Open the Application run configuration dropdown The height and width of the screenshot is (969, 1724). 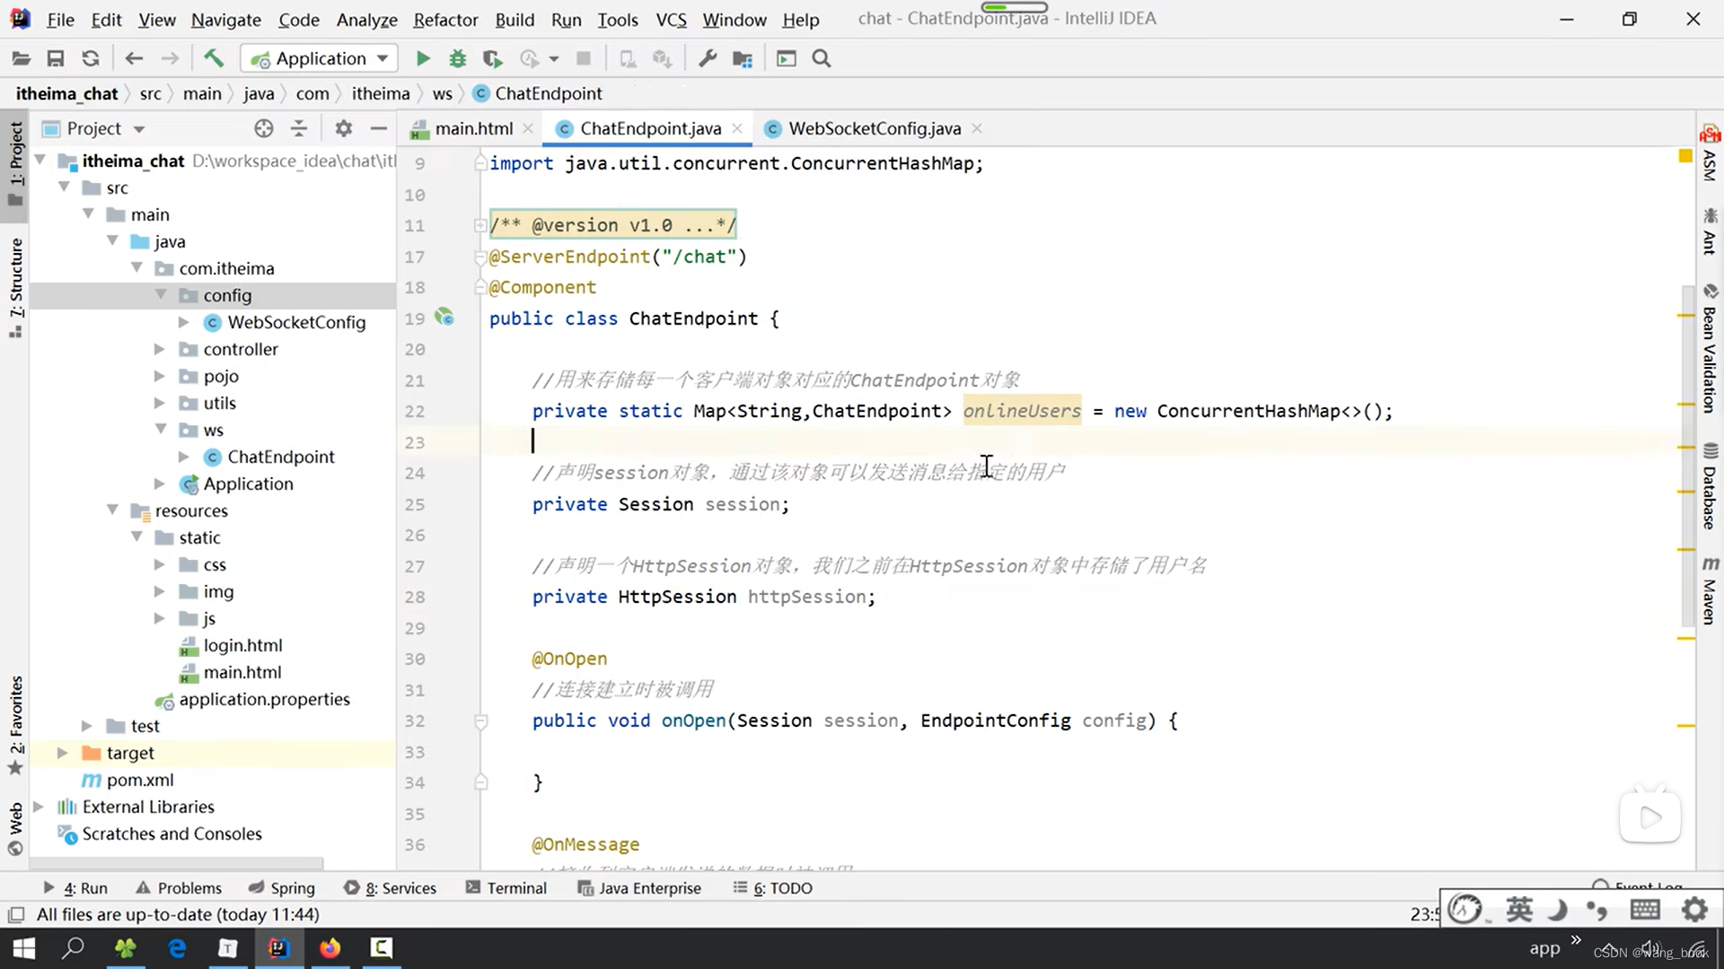320,59
